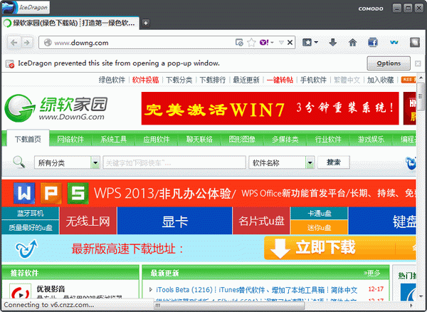Click the orange P icon of WPS

pyautogui.click(x=51, y=193)
